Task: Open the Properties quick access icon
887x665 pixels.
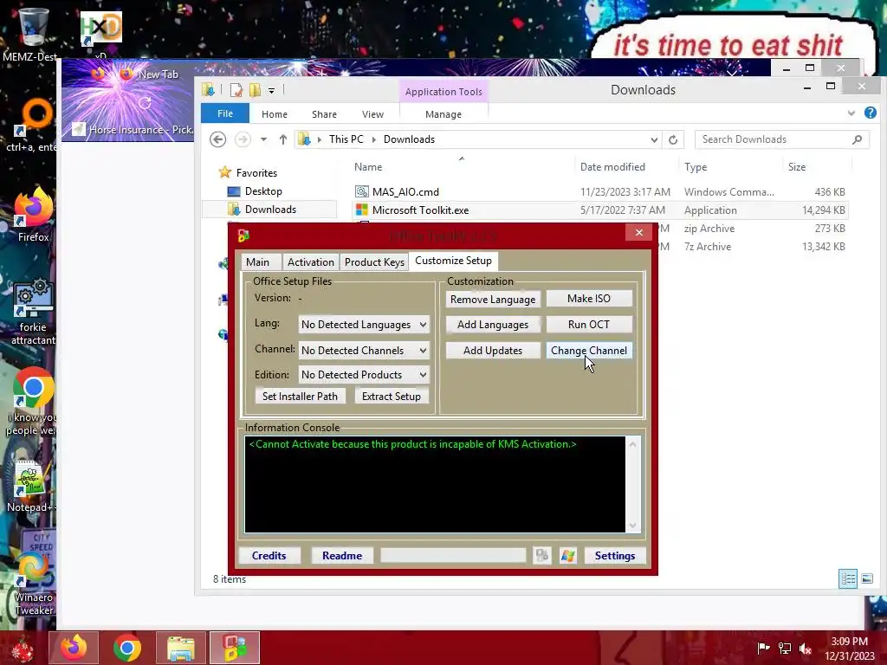Action: pyautogui.click(x=236, y=89)
